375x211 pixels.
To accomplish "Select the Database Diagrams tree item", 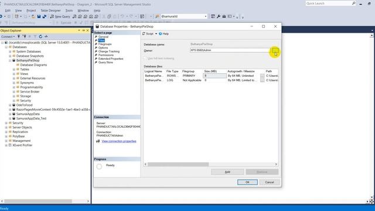I will coord(33,65).
